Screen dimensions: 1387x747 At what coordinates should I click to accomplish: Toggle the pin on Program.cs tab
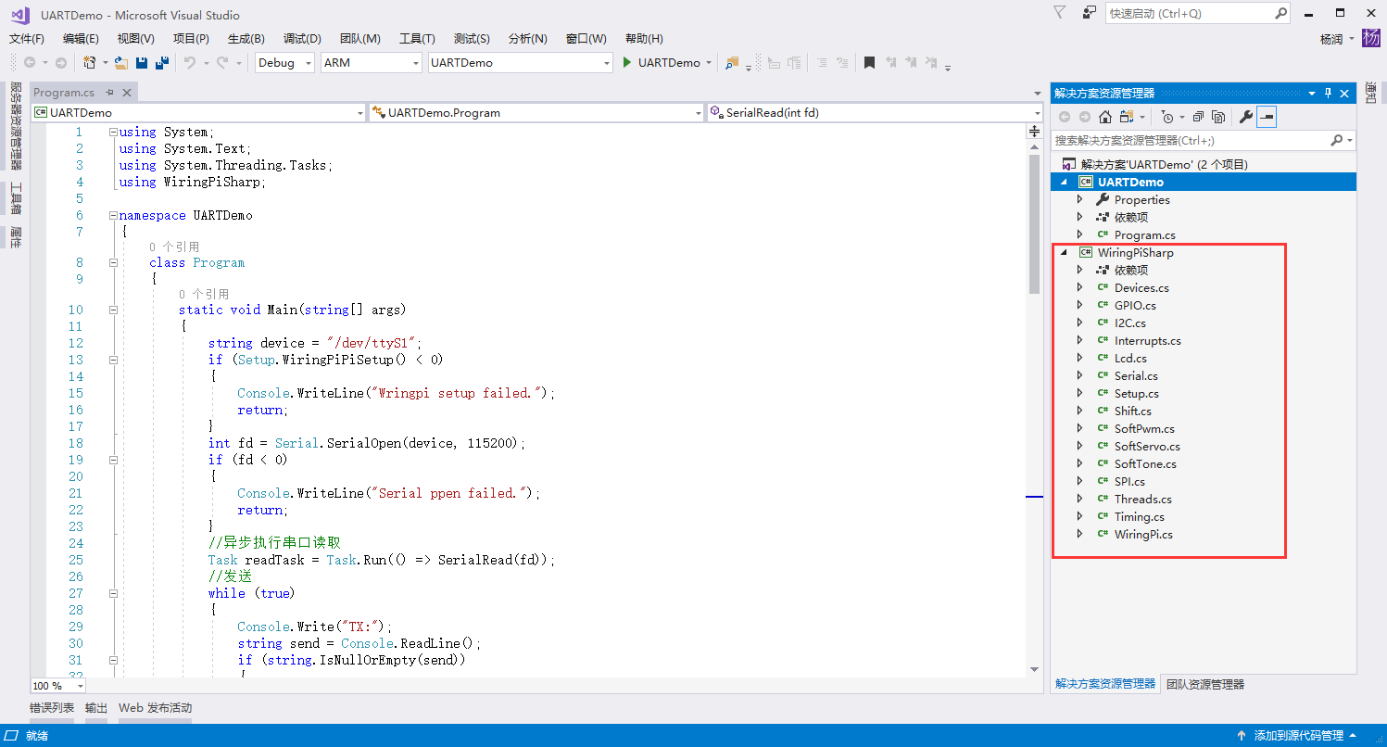click(109, 93)
